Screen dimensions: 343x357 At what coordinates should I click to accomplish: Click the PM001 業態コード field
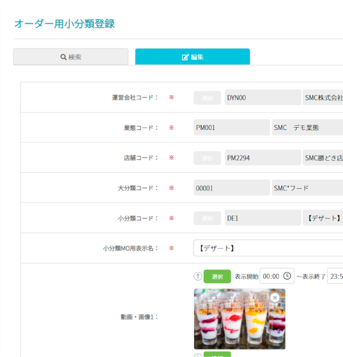[x=231, y=128]
